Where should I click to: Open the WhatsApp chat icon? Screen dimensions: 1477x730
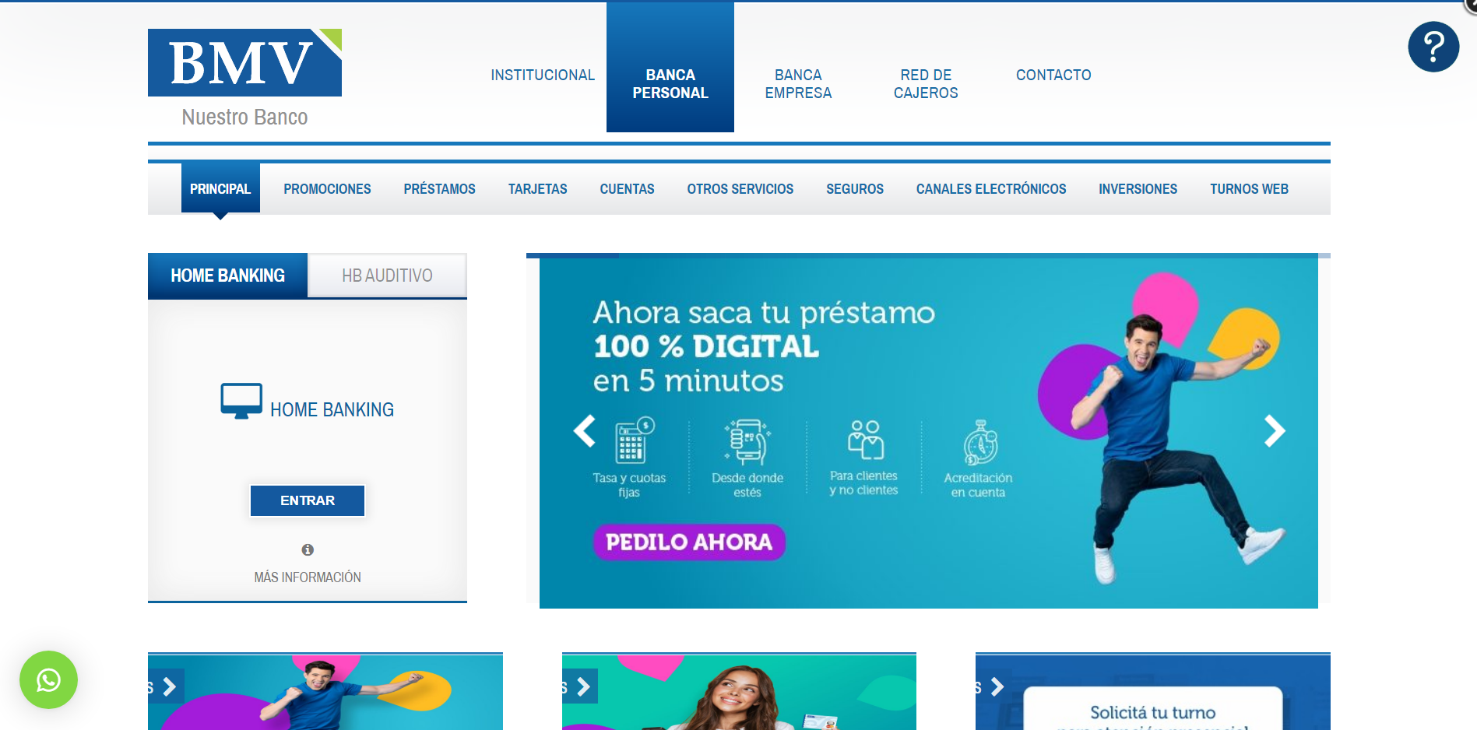pos(48,680)
